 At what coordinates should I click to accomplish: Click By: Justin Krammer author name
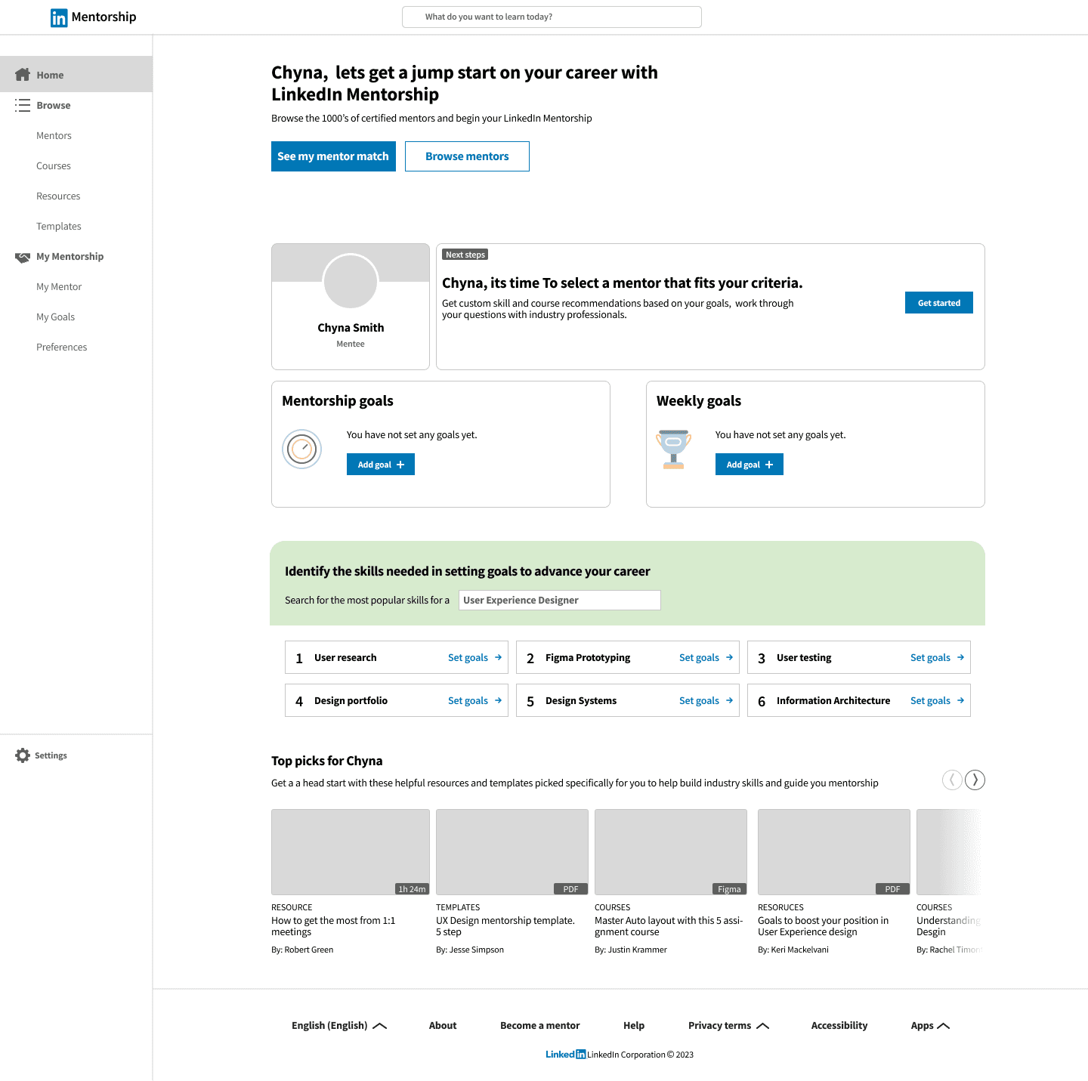point(631,950)
